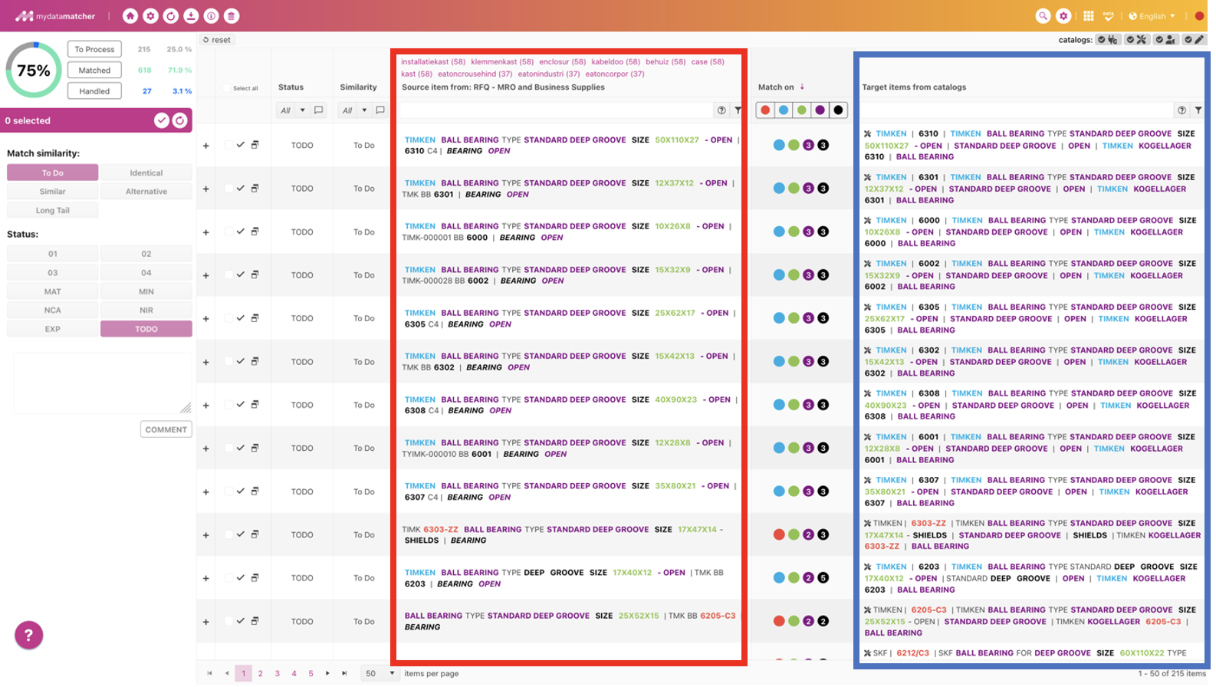Open help icon in source item filter
This screenshot has height=687, width=1216.
pyautogui.click(x=721, y=110)
